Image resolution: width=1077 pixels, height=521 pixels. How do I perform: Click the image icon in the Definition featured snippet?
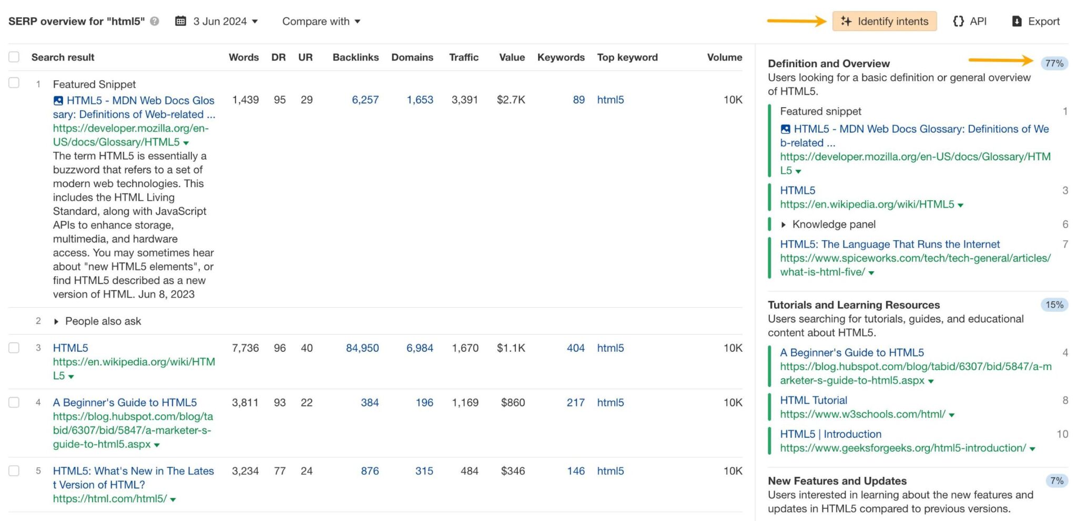(x=786, y=129)
